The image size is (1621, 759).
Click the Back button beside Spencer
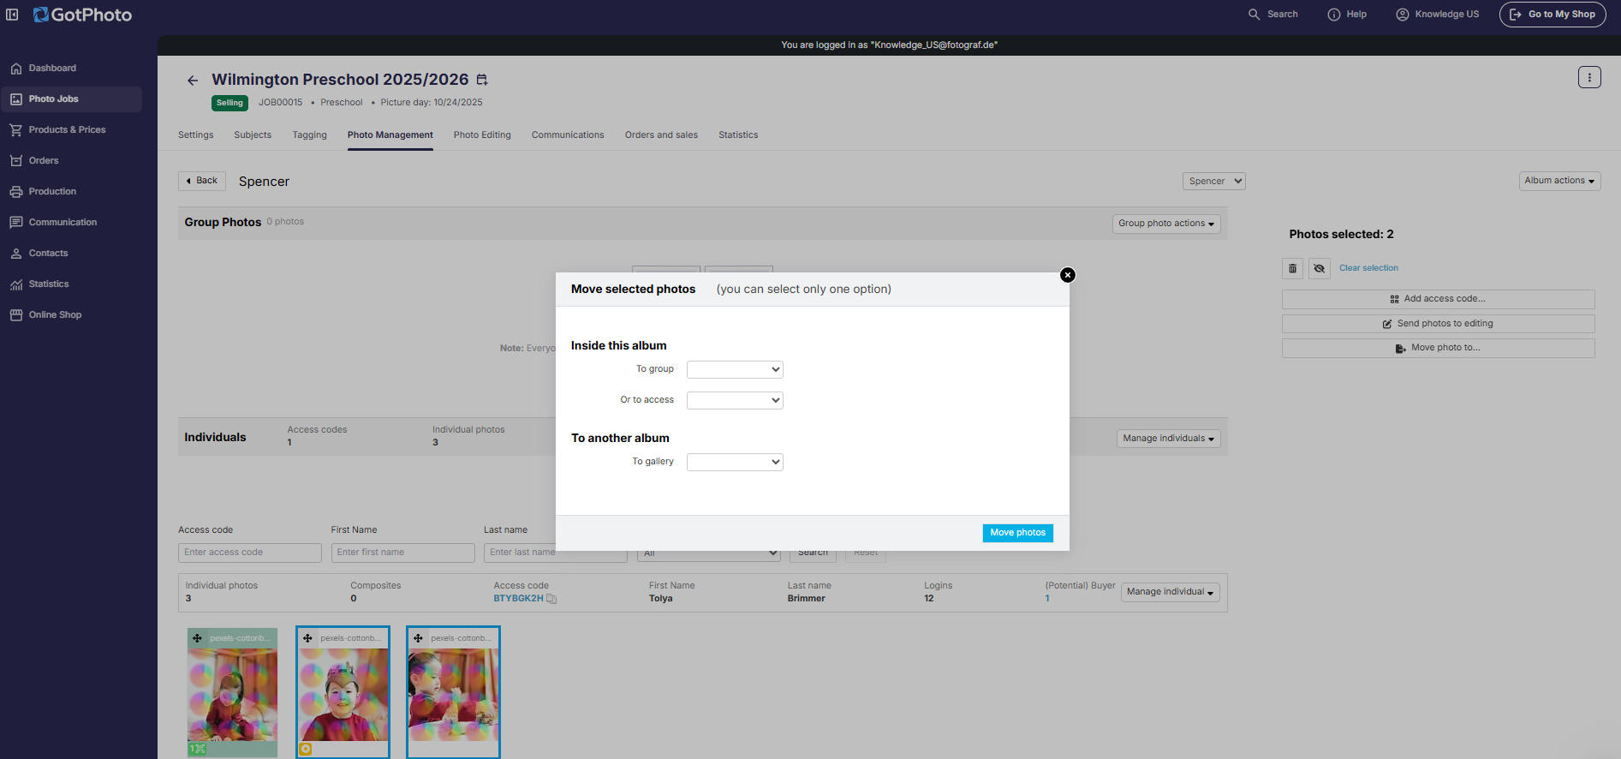tap(202, 181)
